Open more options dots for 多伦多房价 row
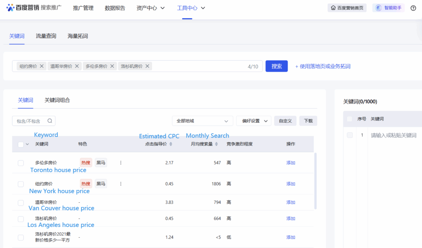Image resolution: width=422 pixels, height=248 pixels. [x=121, y=163]
